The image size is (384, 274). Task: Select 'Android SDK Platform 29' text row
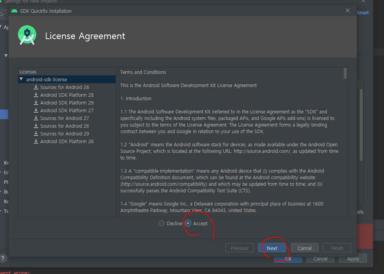pos(67,103)
